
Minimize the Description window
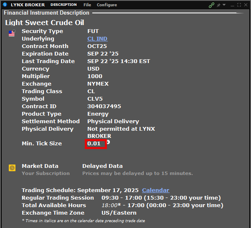point(232,5)
